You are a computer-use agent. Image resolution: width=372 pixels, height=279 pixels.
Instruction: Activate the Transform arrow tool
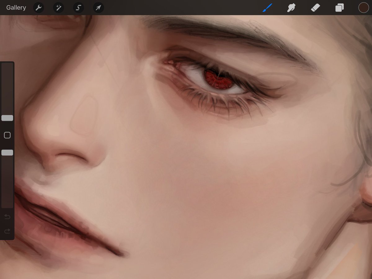pos(98,8)
